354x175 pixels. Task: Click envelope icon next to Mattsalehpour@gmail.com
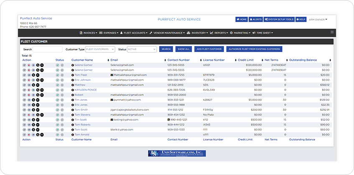tap(112, 75)
